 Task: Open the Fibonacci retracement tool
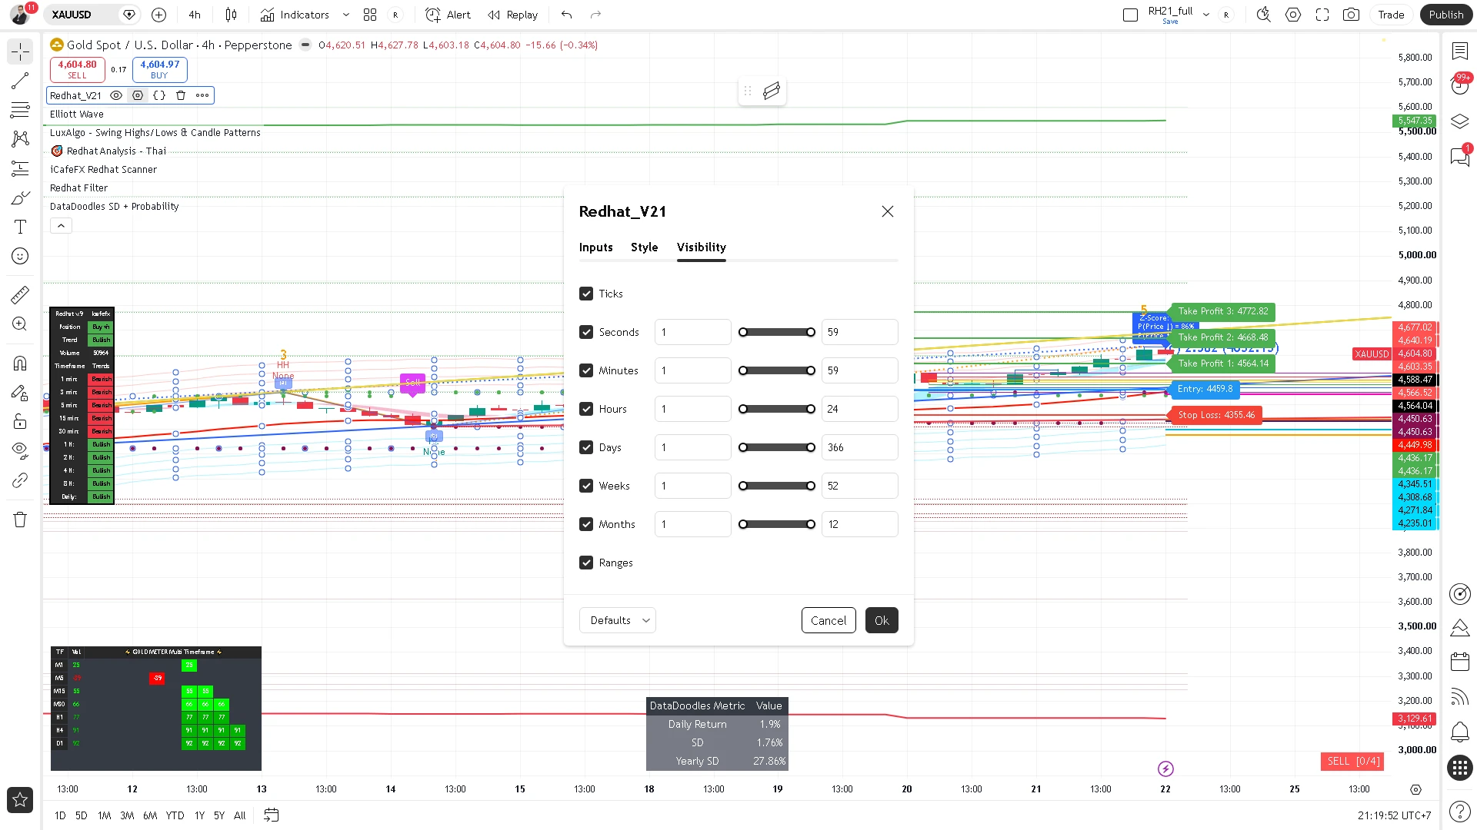pos(20,110)
